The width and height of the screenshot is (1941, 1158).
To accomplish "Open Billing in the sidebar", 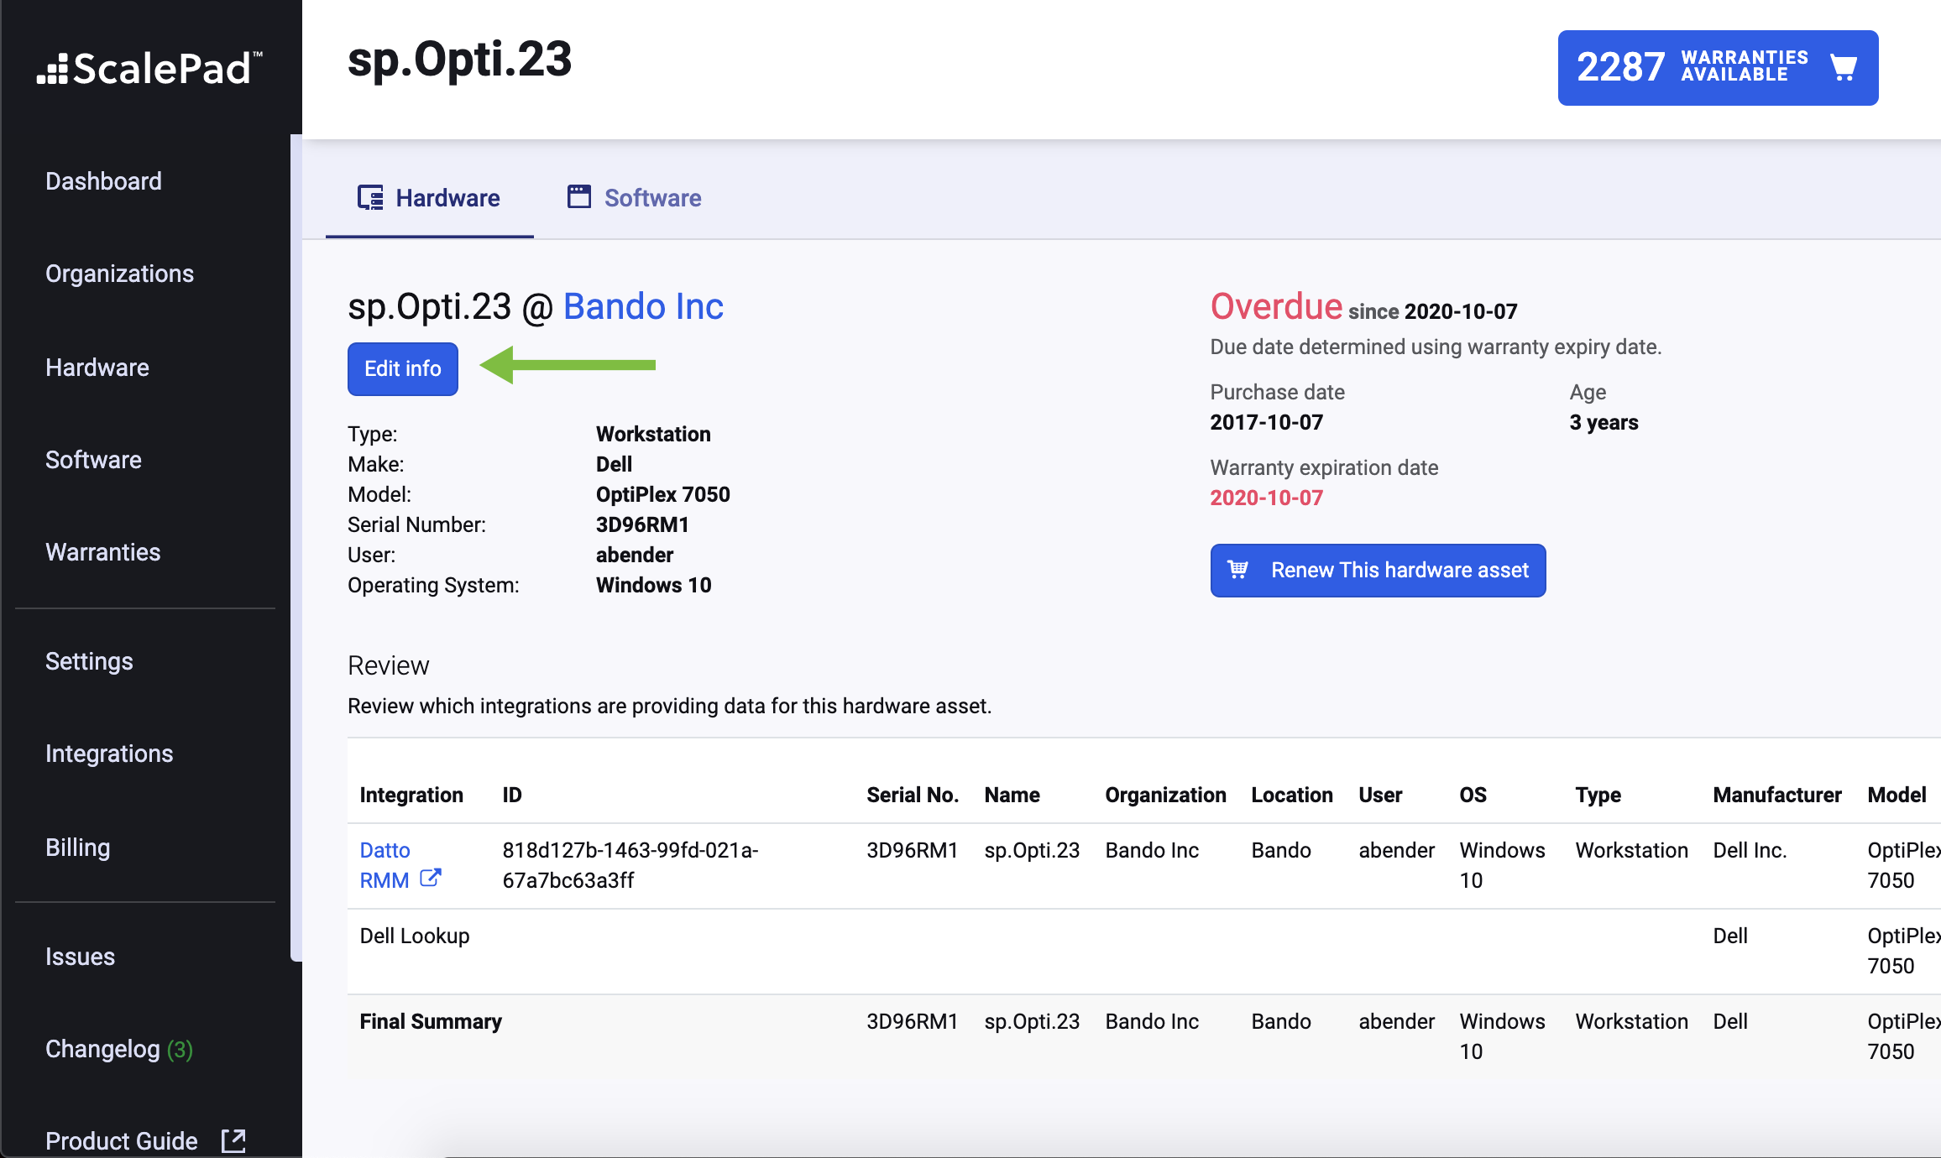I will click(77, 848).
